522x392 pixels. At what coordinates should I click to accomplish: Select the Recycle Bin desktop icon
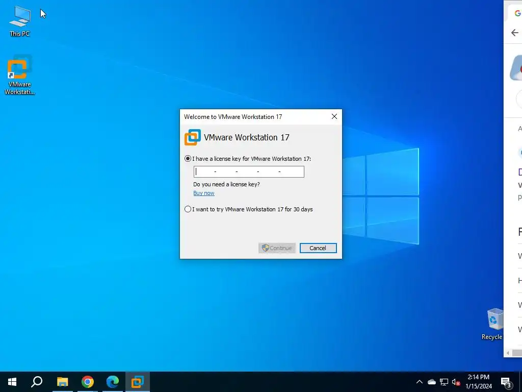point(493,324)
